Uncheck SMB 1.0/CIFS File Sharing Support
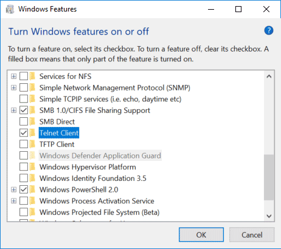 (24, 111)
